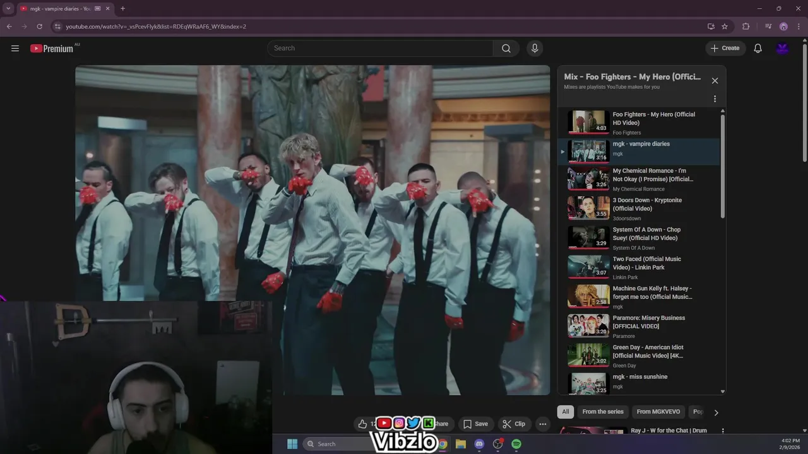Open the YouTube guide hamburger menu
Viewport: 808px width, 454px height.
(x=15, y=49)
